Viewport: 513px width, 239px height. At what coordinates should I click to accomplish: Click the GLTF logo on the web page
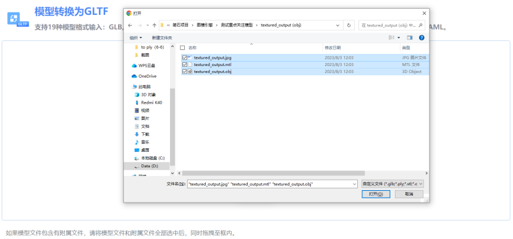[x=18, y=20]
